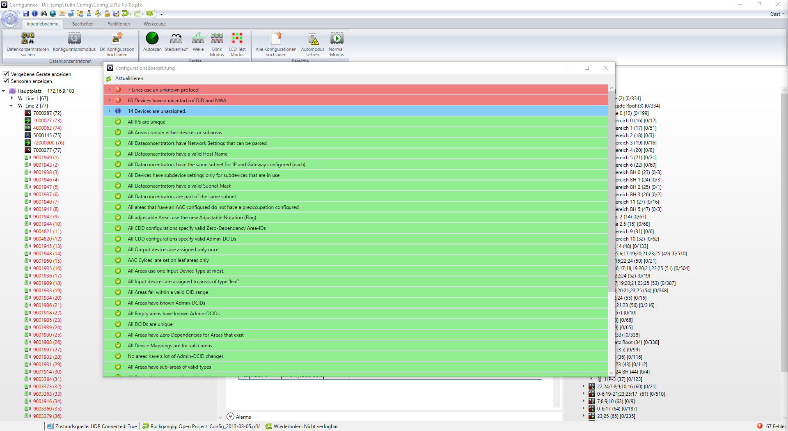The height and width of the screenshot is (431, 788).
Task: Activate the Welle wave icon
Action: click(x=198, y=38)
